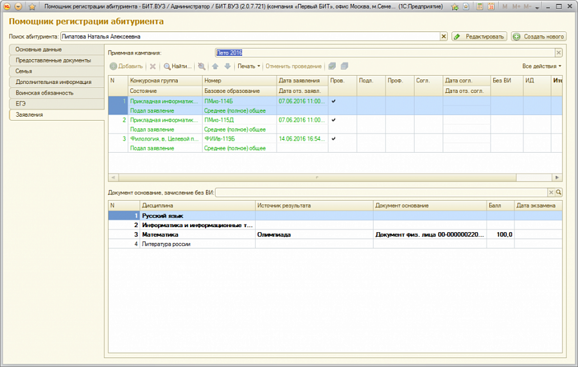Click the 1C application logo icon

pyautogui.click(x=6, y=6)
